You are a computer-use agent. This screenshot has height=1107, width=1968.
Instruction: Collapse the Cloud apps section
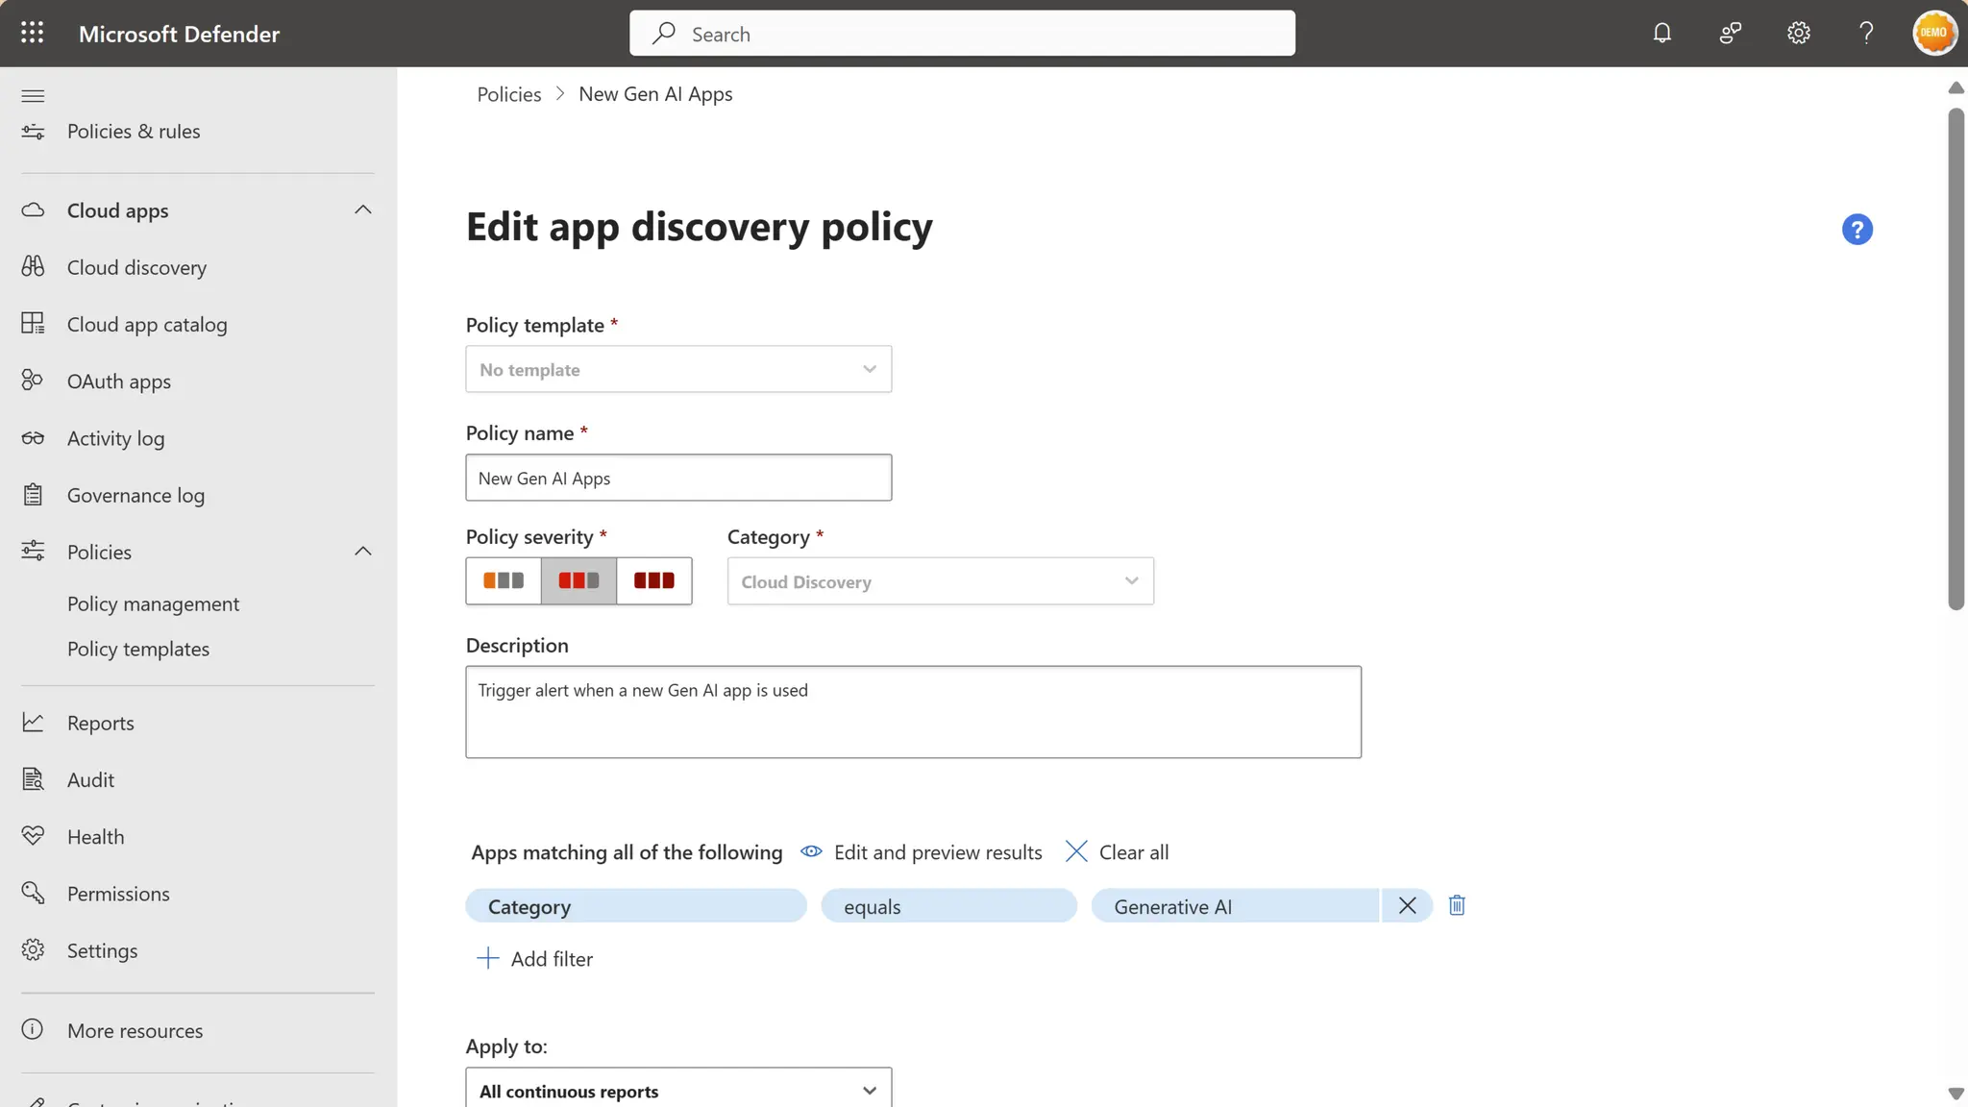(362, 209)
